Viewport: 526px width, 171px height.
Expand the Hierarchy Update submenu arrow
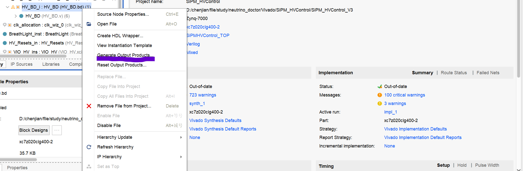(181, 137)
